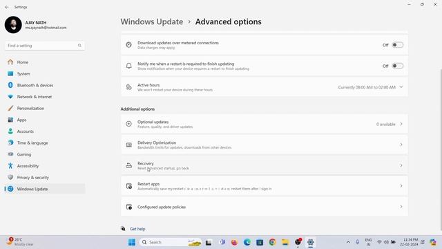Toggle restart notification switch

pyautogui.click(x=398, y=66)
